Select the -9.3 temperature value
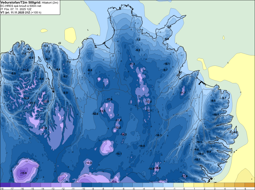 138,50
